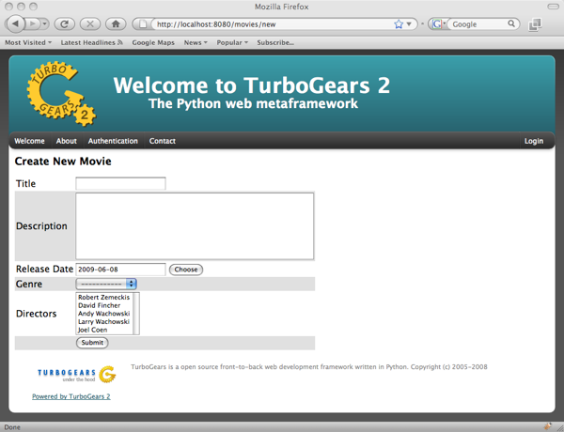Reload the page with the refresh icon

point(64,24)
